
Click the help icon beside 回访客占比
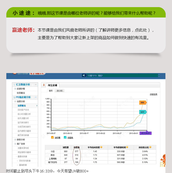click(x=150, y=147)
